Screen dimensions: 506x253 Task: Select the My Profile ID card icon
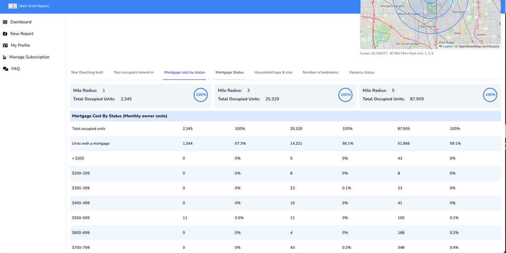pos(5,45)
